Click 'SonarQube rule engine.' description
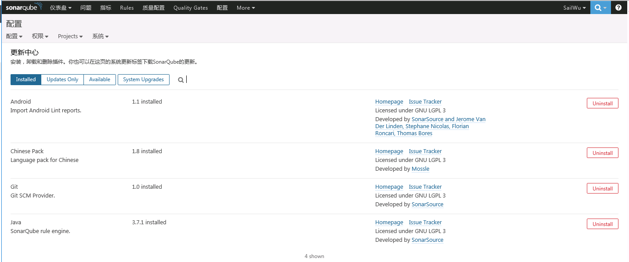Image resolution: width=629 pixels, height=262 pixels. (40, 231)
